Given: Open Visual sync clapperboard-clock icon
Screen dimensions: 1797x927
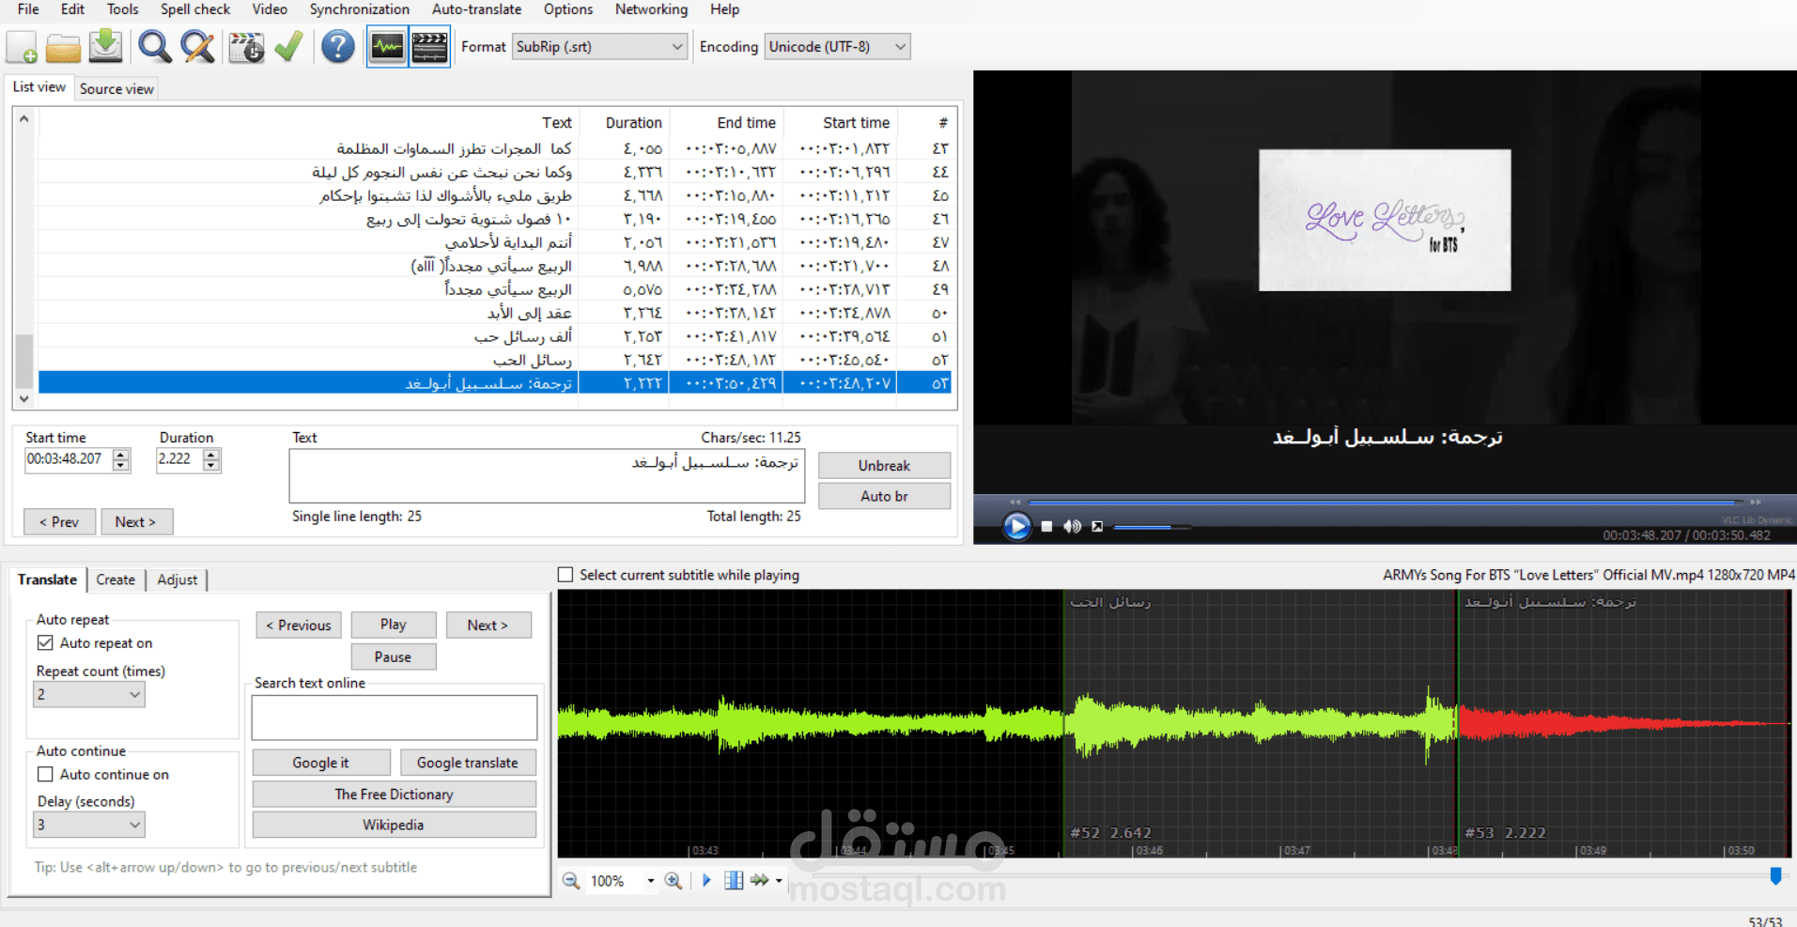Looking at the screenshot, I should pyautogui.click(x=247, y=47).
